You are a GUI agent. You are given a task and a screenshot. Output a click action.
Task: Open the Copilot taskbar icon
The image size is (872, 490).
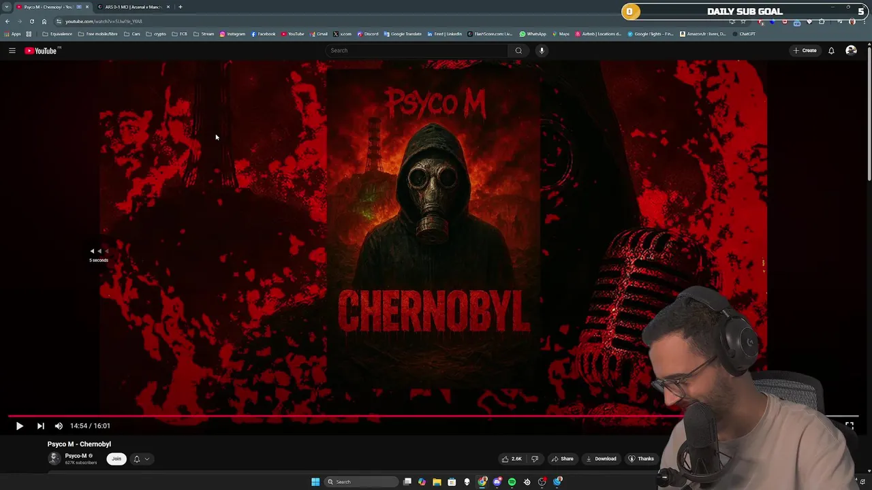(422, 482)
